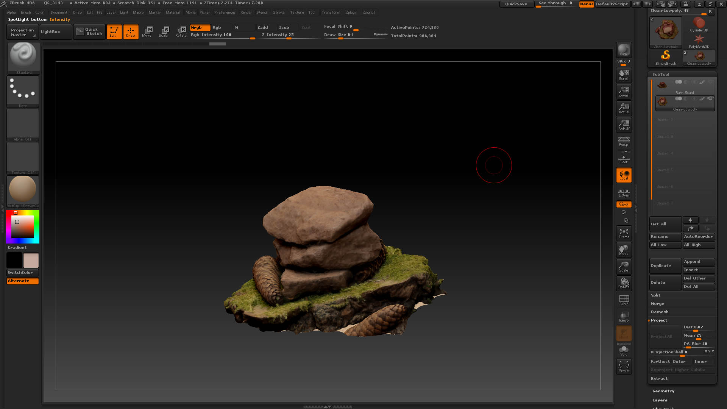Screen dimensions: 727x409
Task: Open the Dots stroke type picker
Action: [23, 92]
